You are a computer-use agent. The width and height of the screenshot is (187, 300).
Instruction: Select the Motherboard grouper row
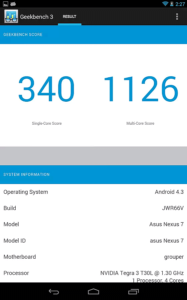click(x=93, y=257)
